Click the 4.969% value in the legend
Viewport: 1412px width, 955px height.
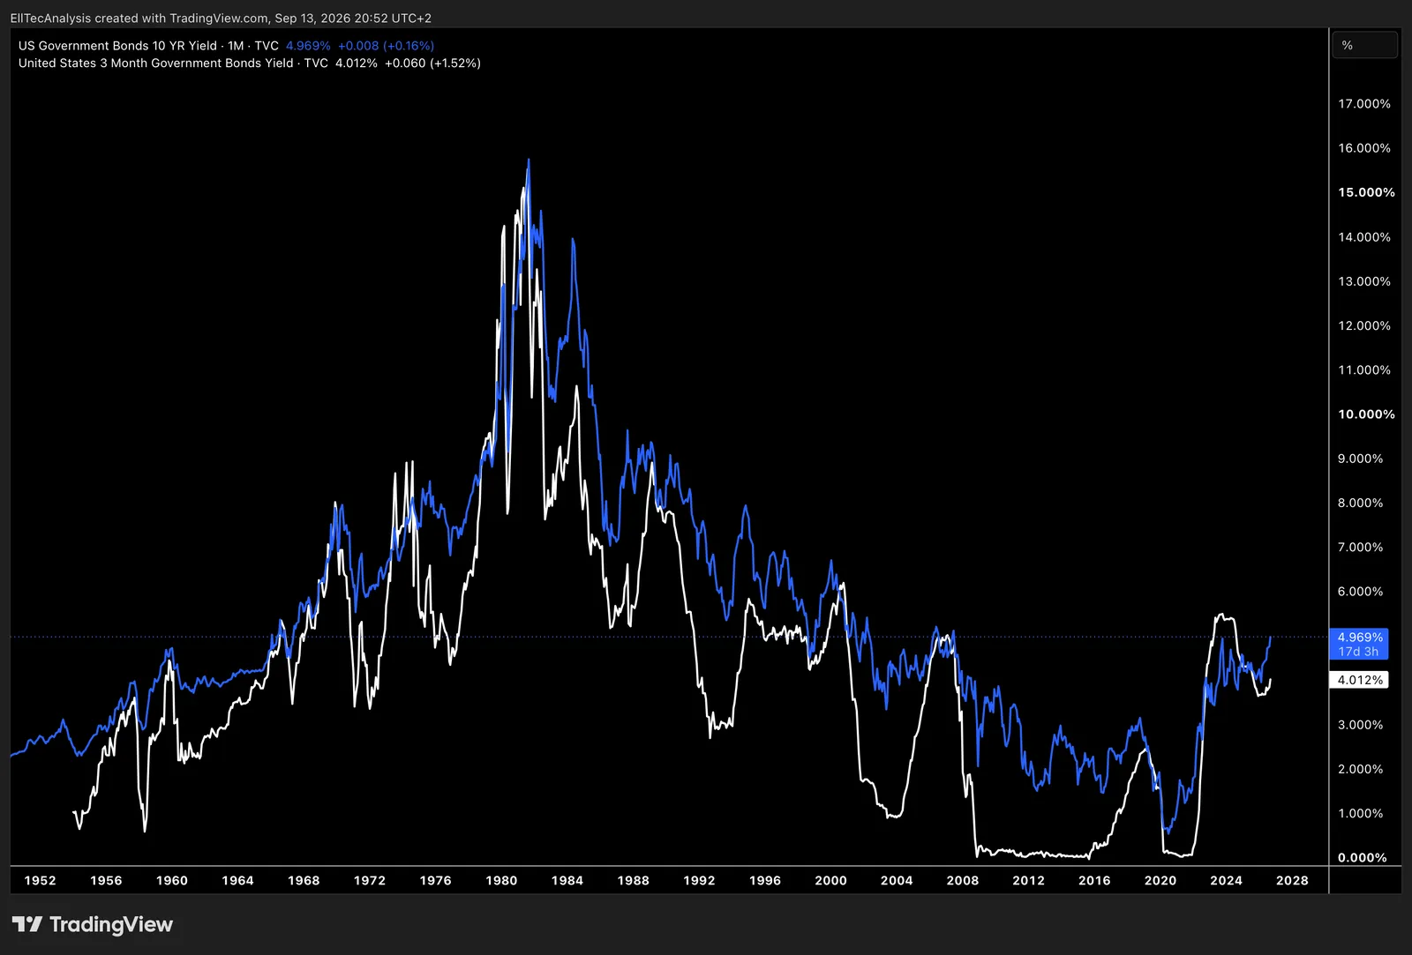[x=308, y=46]
